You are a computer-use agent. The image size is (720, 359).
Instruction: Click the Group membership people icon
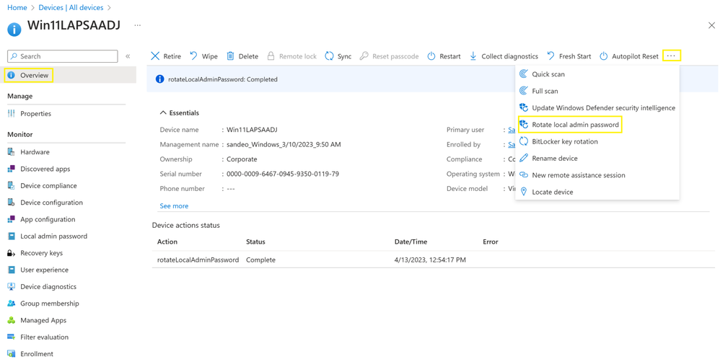click(x=12, y=303)
